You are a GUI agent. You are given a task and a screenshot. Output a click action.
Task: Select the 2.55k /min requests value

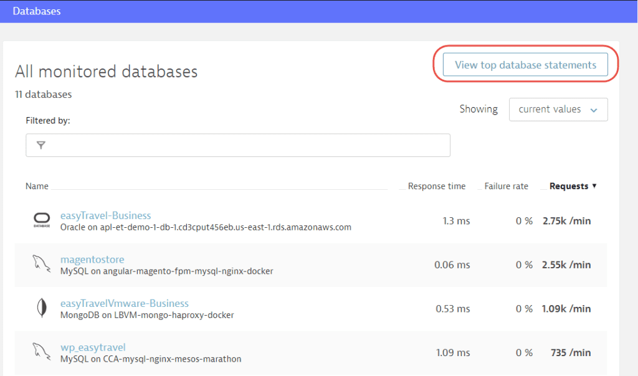click(x=566, y=265)
